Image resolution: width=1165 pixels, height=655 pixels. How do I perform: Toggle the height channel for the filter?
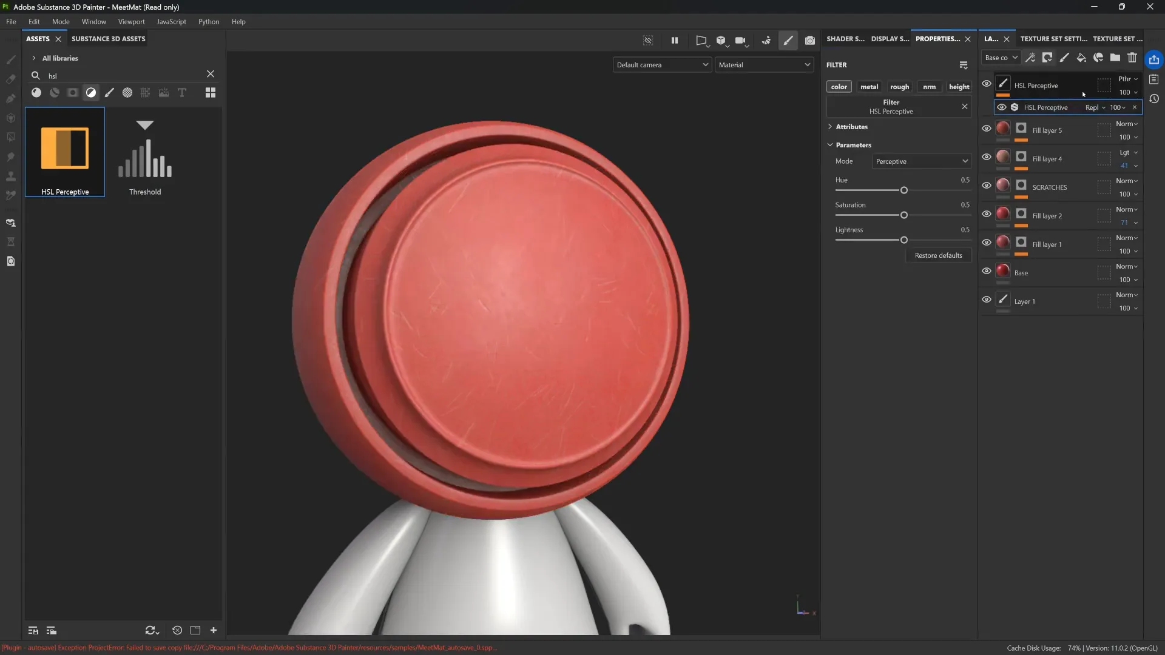click(959, 87)
